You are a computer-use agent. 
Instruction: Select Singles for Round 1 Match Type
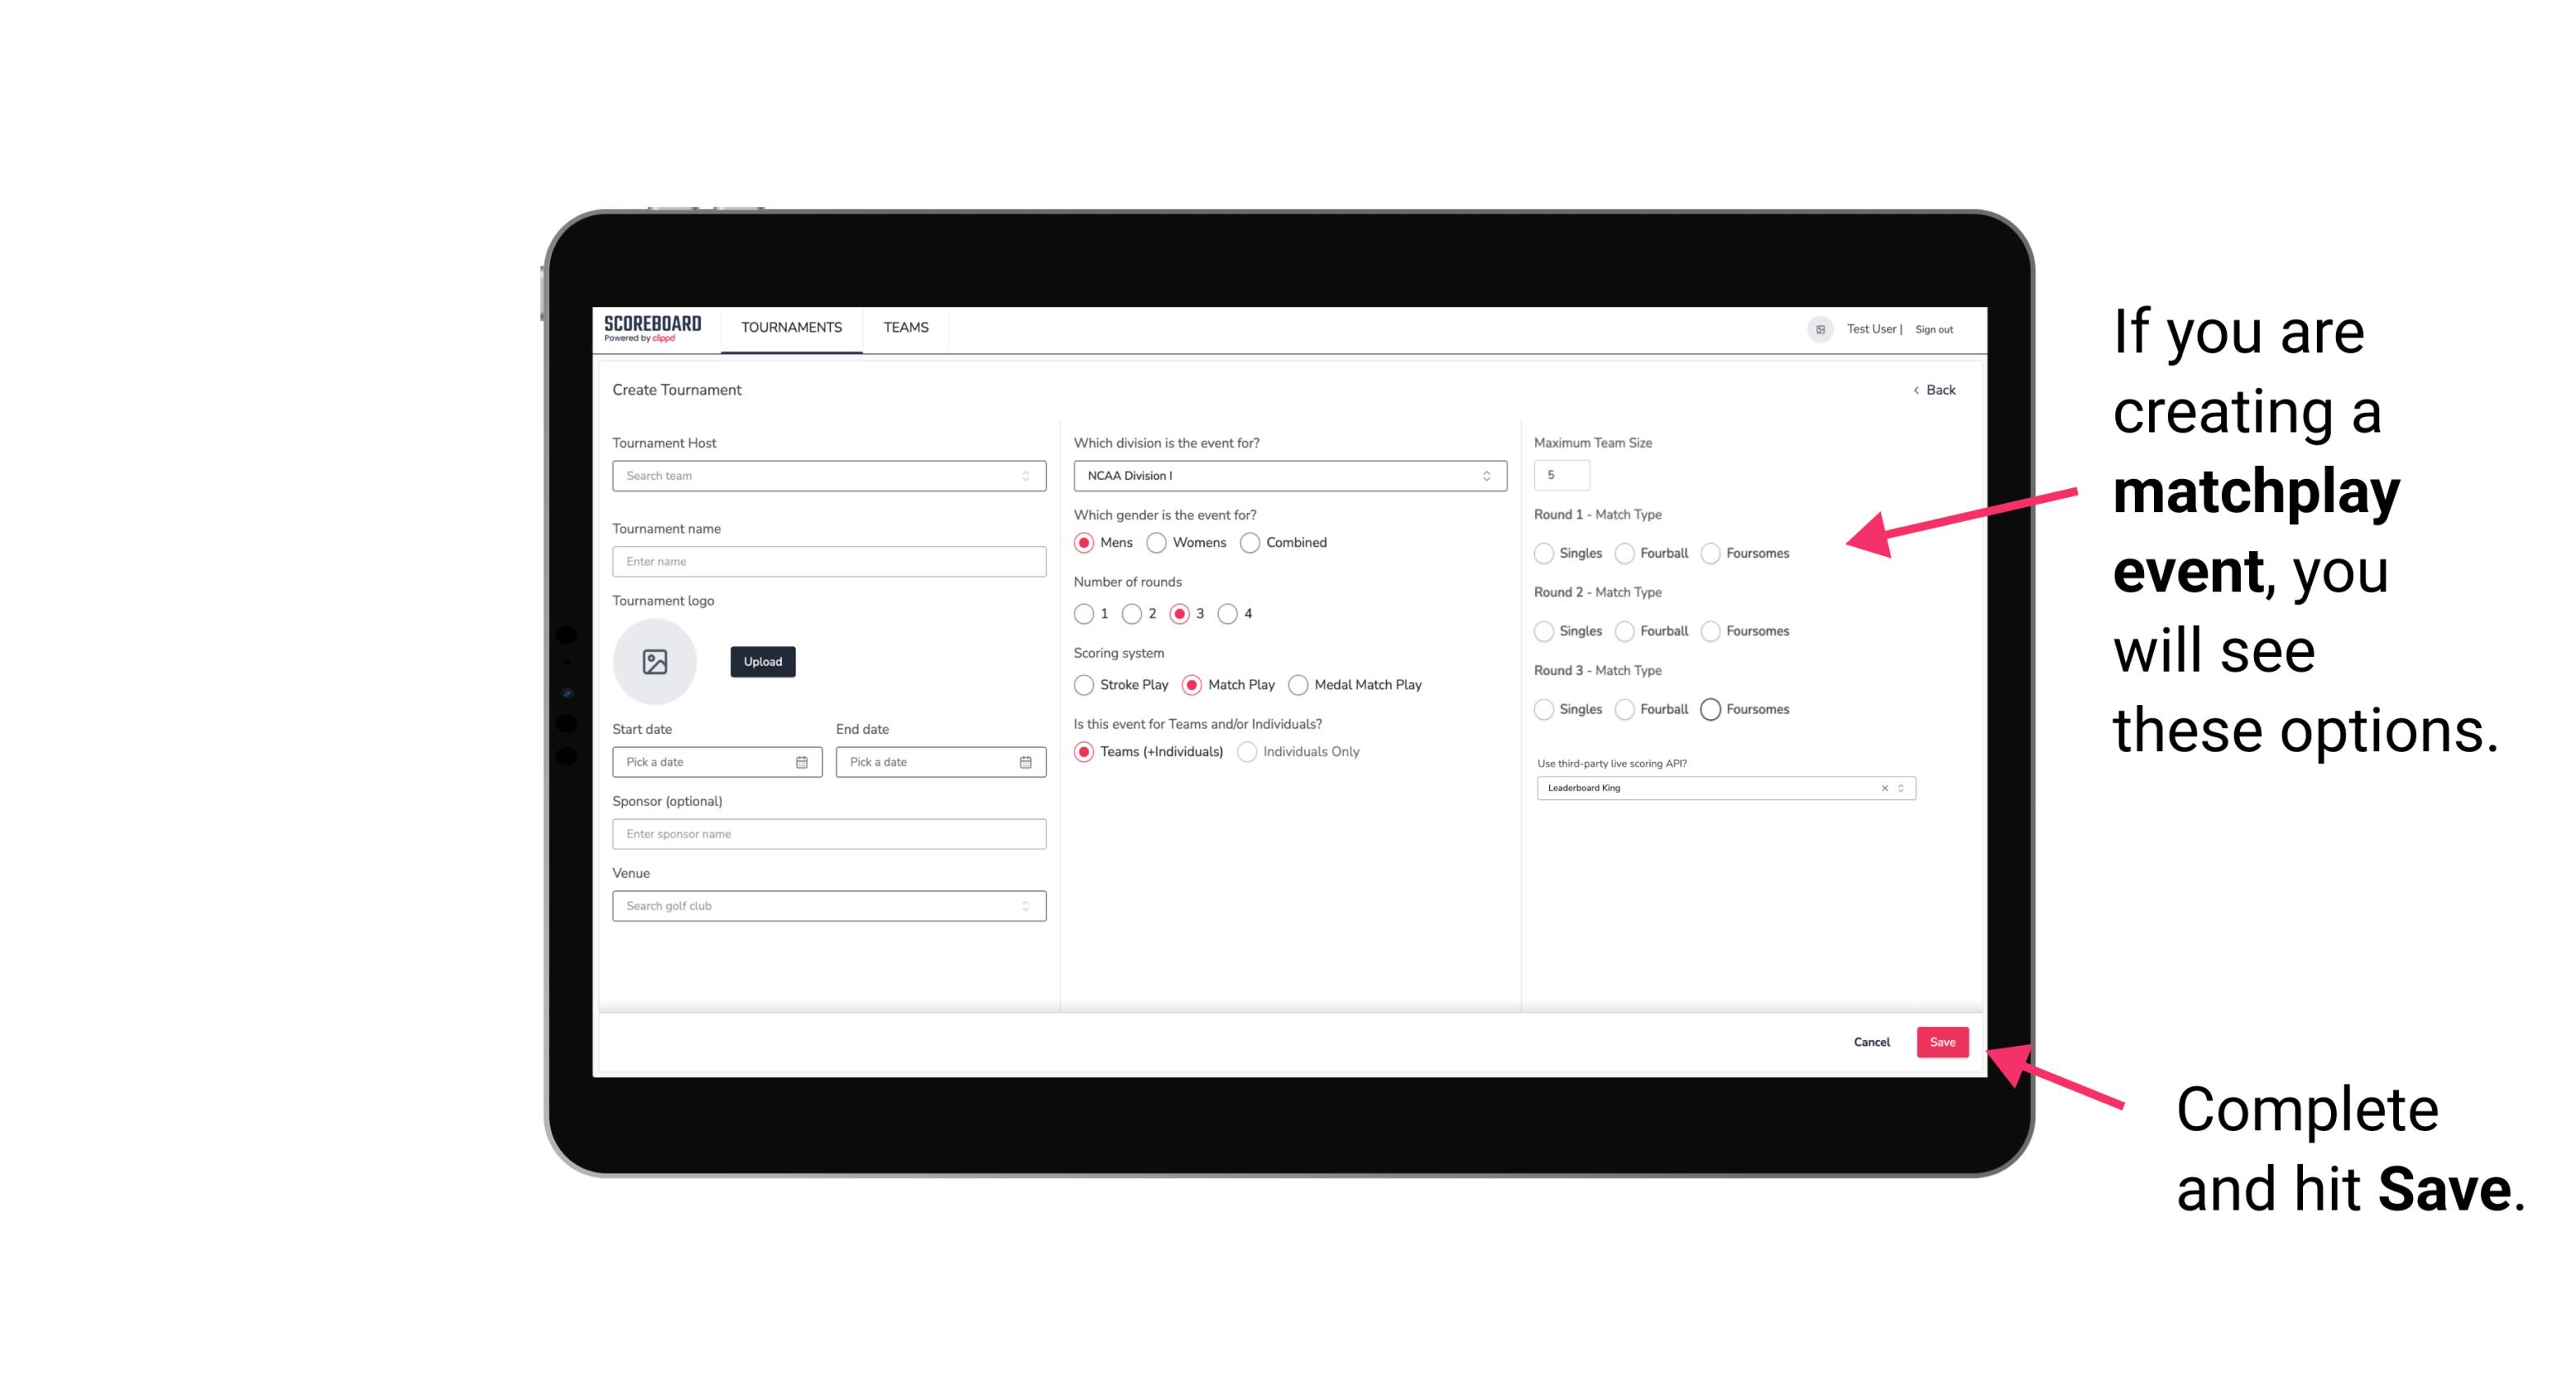pos(1546,553)
